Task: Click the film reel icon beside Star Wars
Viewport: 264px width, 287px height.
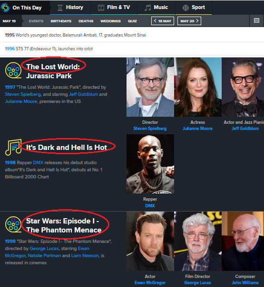Action: 13,224
